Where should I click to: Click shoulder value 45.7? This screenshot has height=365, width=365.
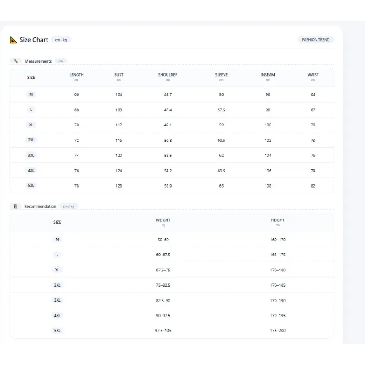click(168, 94)
